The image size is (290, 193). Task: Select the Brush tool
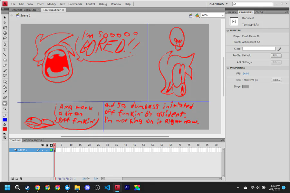point(5,70)
